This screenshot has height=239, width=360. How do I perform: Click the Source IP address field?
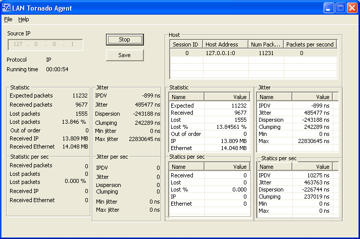[45, 44]
